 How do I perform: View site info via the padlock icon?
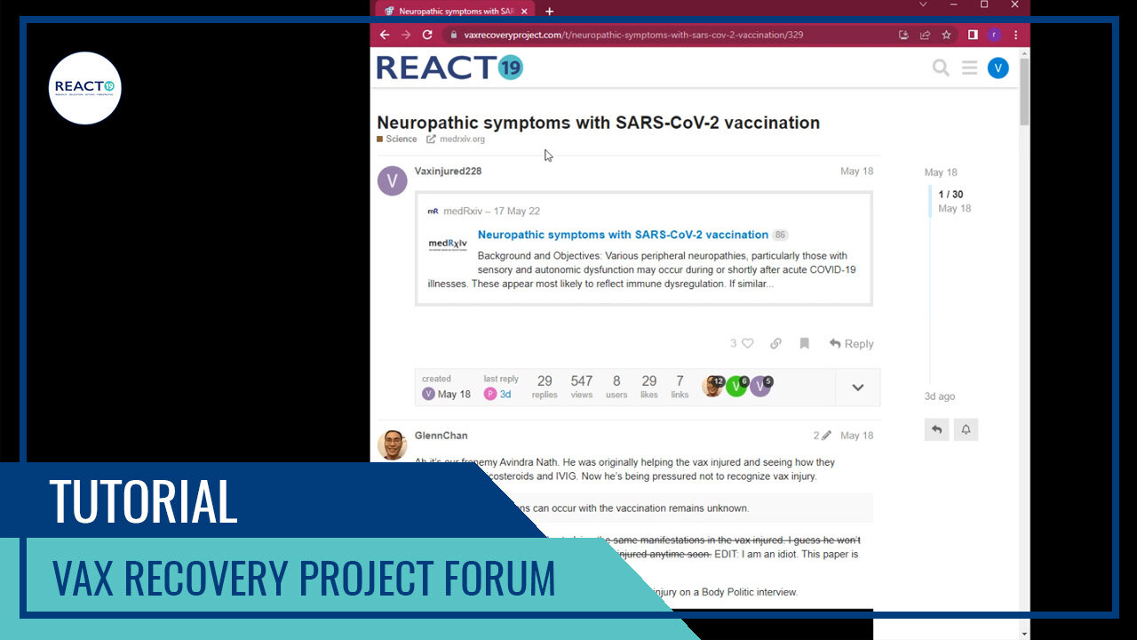tap(453, 35)
